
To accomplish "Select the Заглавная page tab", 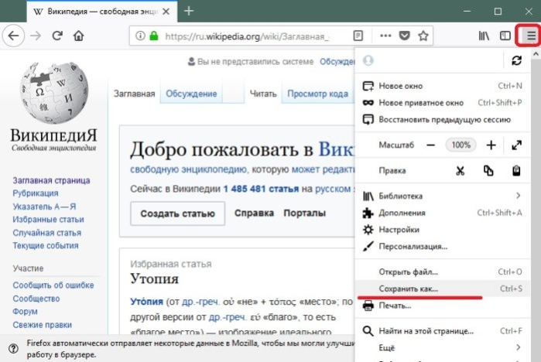I will click(134, 94).
